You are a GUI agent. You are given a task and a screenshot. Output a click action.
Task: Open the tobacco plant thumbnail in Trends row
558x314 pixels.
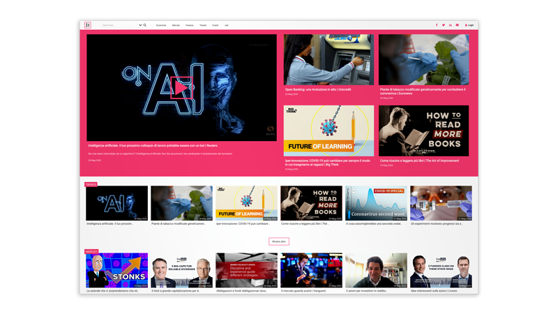pyautogui.click(x=181, y=203)
